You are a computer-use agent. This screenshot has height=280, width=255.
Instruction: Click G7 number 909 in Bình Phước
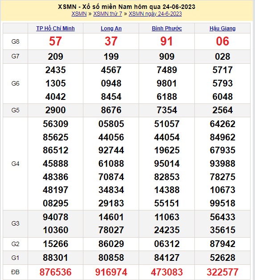click(x=167, y=57)
